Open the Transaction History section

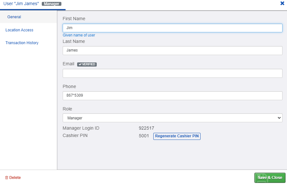point(22,43)
